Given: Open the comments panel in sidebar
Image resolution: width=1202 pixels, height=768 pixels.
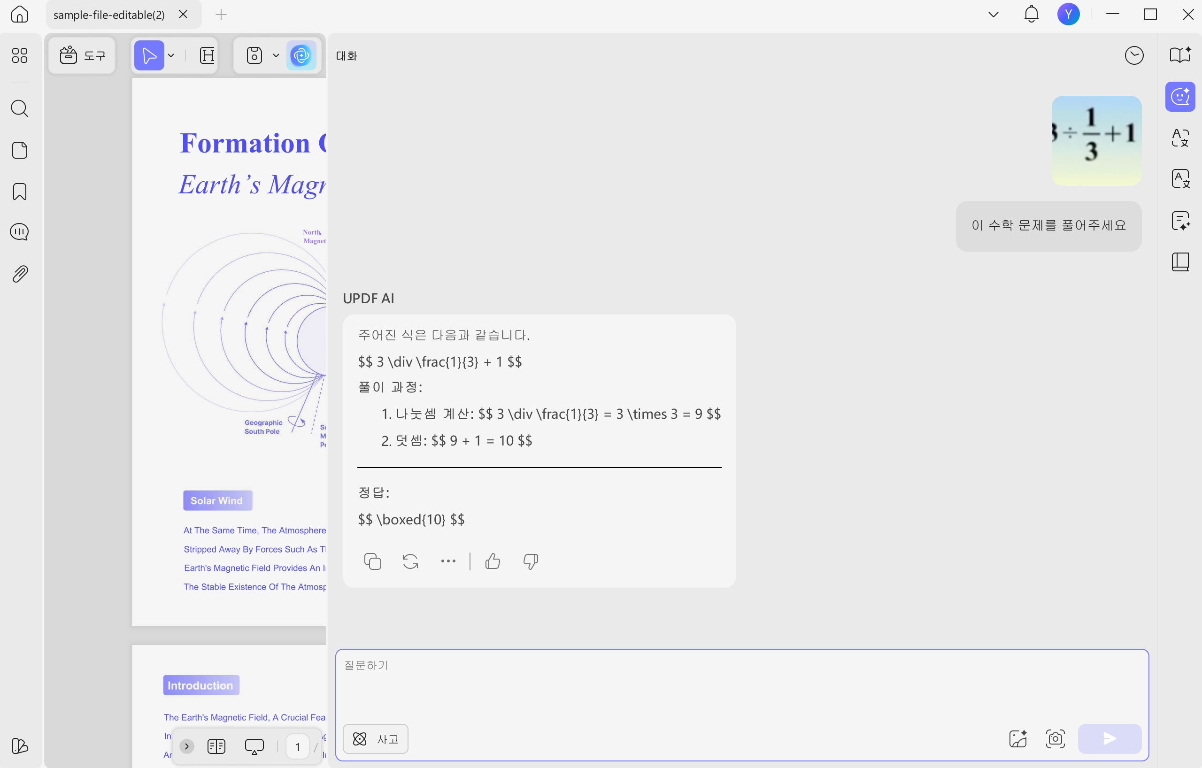Looking at the screenshot, I should (x=19, y=231).
